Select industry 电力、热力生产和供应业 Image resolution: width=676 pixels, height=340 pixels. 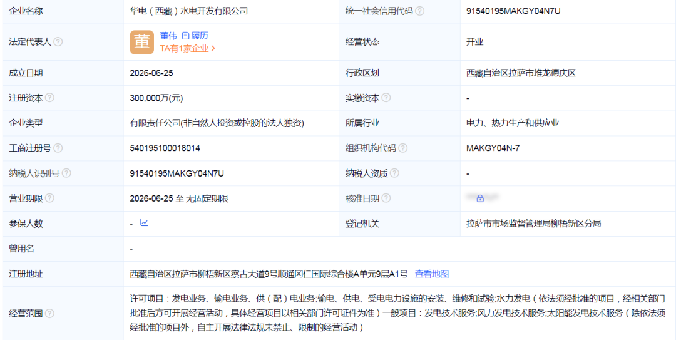click(513, 123)
